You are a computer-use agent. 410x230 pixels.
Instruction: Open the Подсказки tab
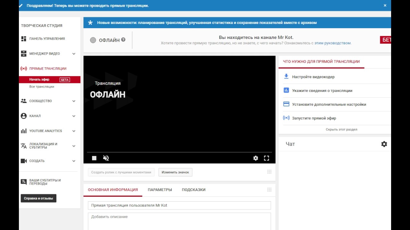tap(193, 190)
